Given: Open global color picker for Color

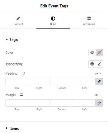Looking at the screenshot, I should pos(92,52).
